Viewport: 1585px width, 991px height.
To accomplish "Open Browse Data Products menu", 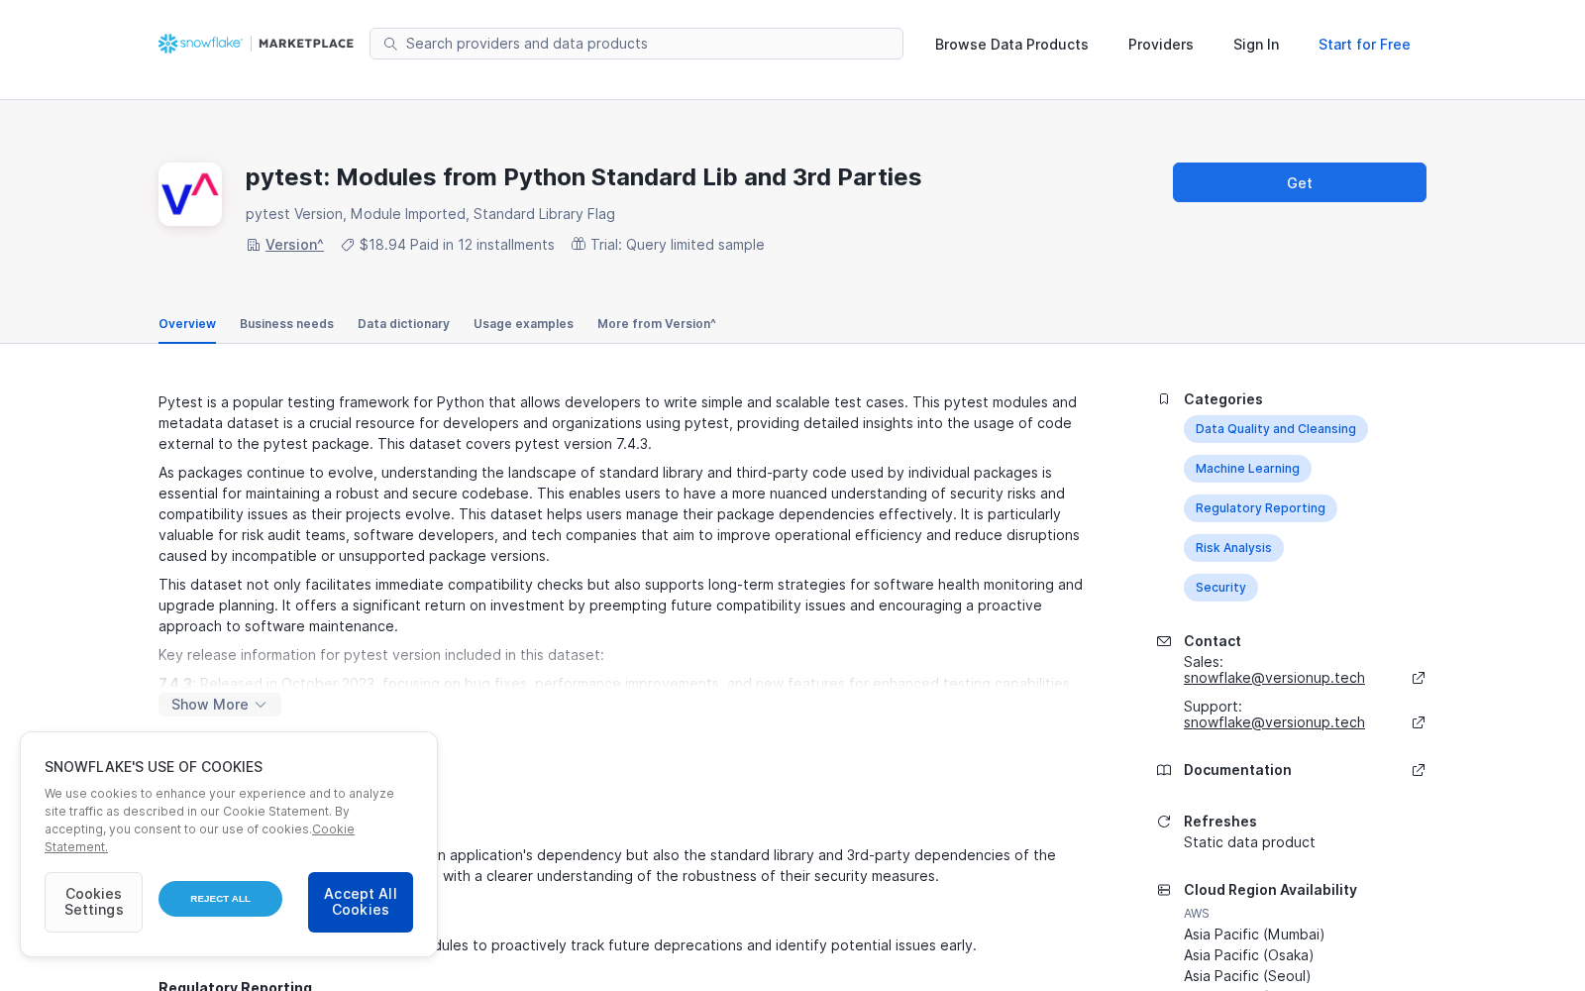I will (1011, 45).
